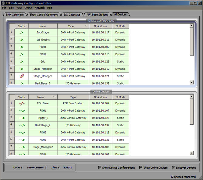Screen dimensions: 203x180
Task: Click scroll up arrow in Online Devices
Action: point(191,96)
